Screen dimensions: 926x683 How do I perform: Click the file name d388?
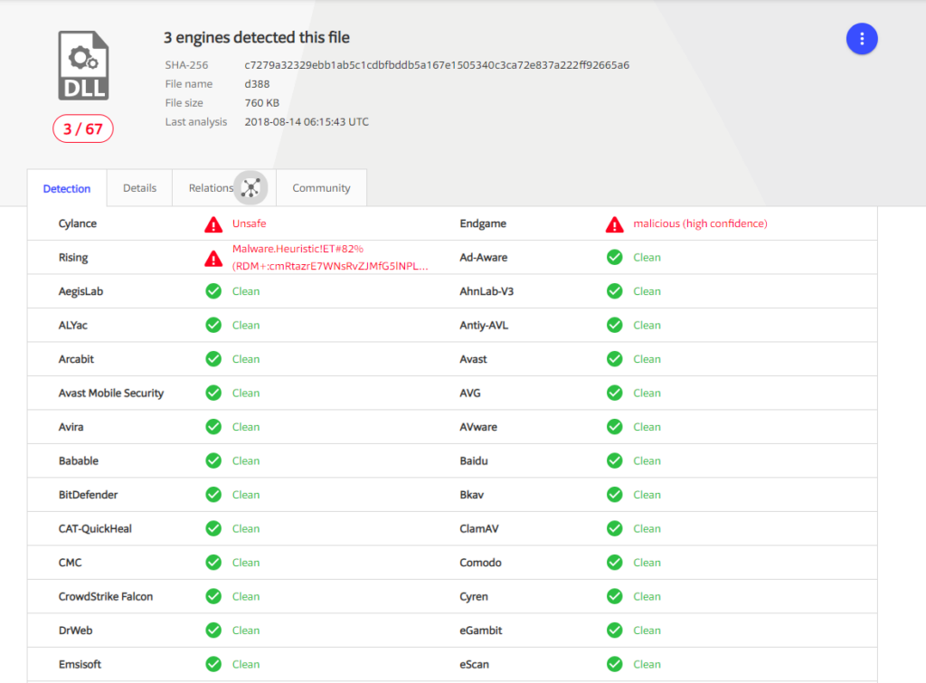pyautogui.click(x=257, y=84)
